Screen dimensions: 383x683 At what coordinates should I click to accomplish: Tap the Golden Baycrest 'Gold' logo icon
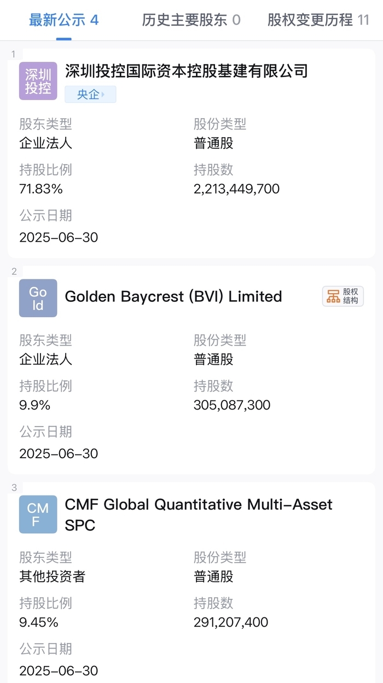pos(38,298)
